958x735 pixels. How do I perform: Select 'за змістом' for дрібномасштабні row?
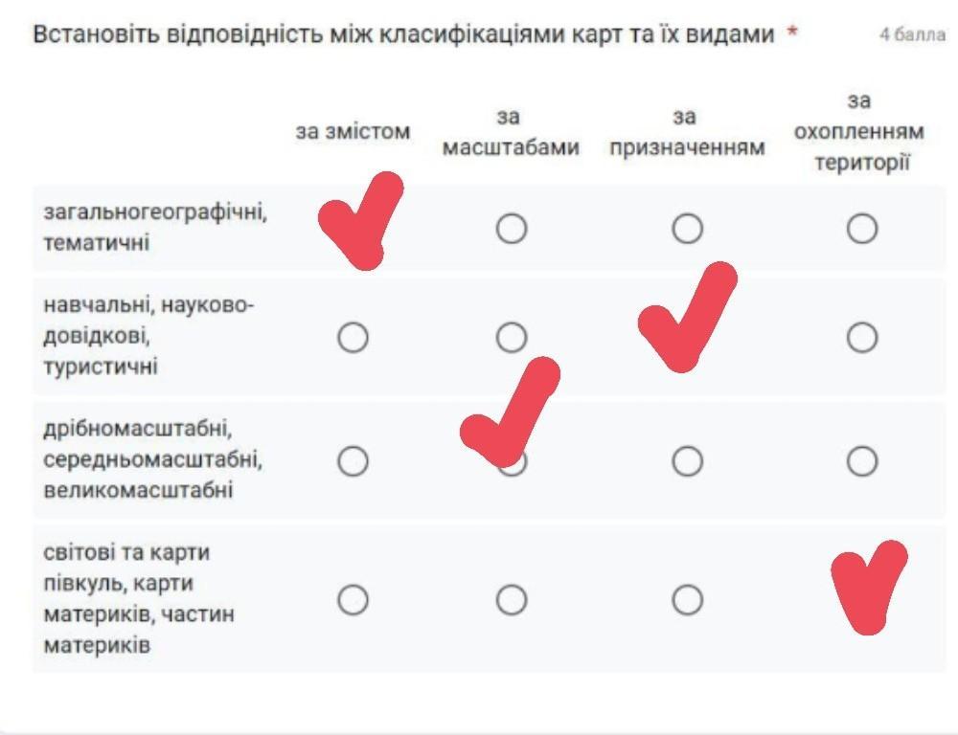[x=353, y=461]
